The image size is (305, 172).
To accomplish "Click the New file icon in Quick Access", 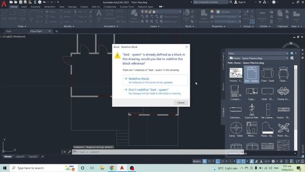I will pyautogui.click(x=11, y=2).
